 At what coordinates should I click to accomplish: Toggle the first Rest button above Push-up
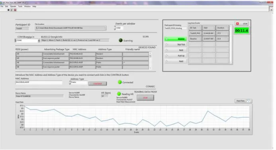click(175, 50)
